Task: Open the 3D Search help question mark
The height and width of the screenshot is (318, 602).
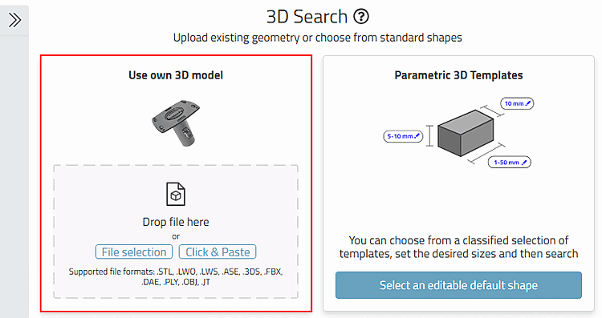Action: [x=361, y=17]
